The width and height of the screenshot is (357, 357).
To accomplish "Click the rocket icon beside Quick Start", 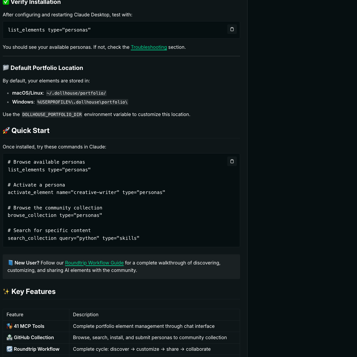I will point(6,131).
